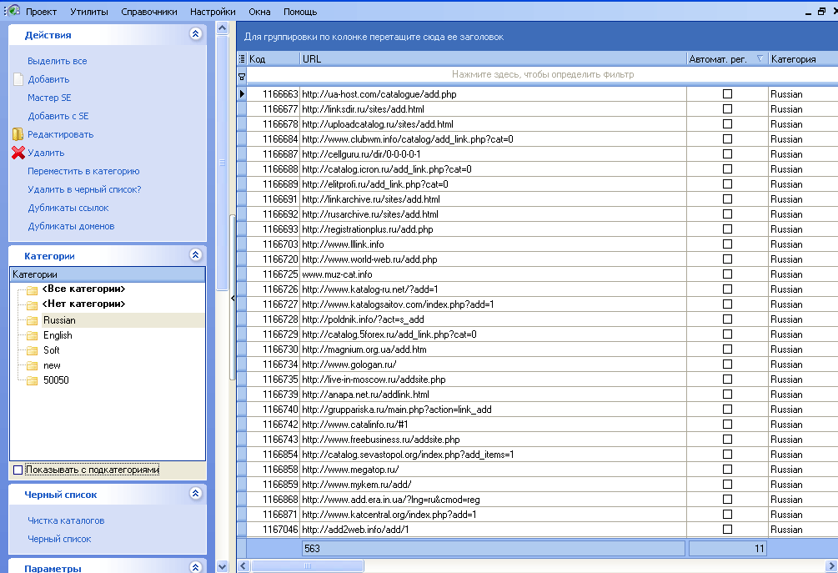Click the Редактировать folder icon
Viewport: 838px width, 573px height.
tap(16, 133)
